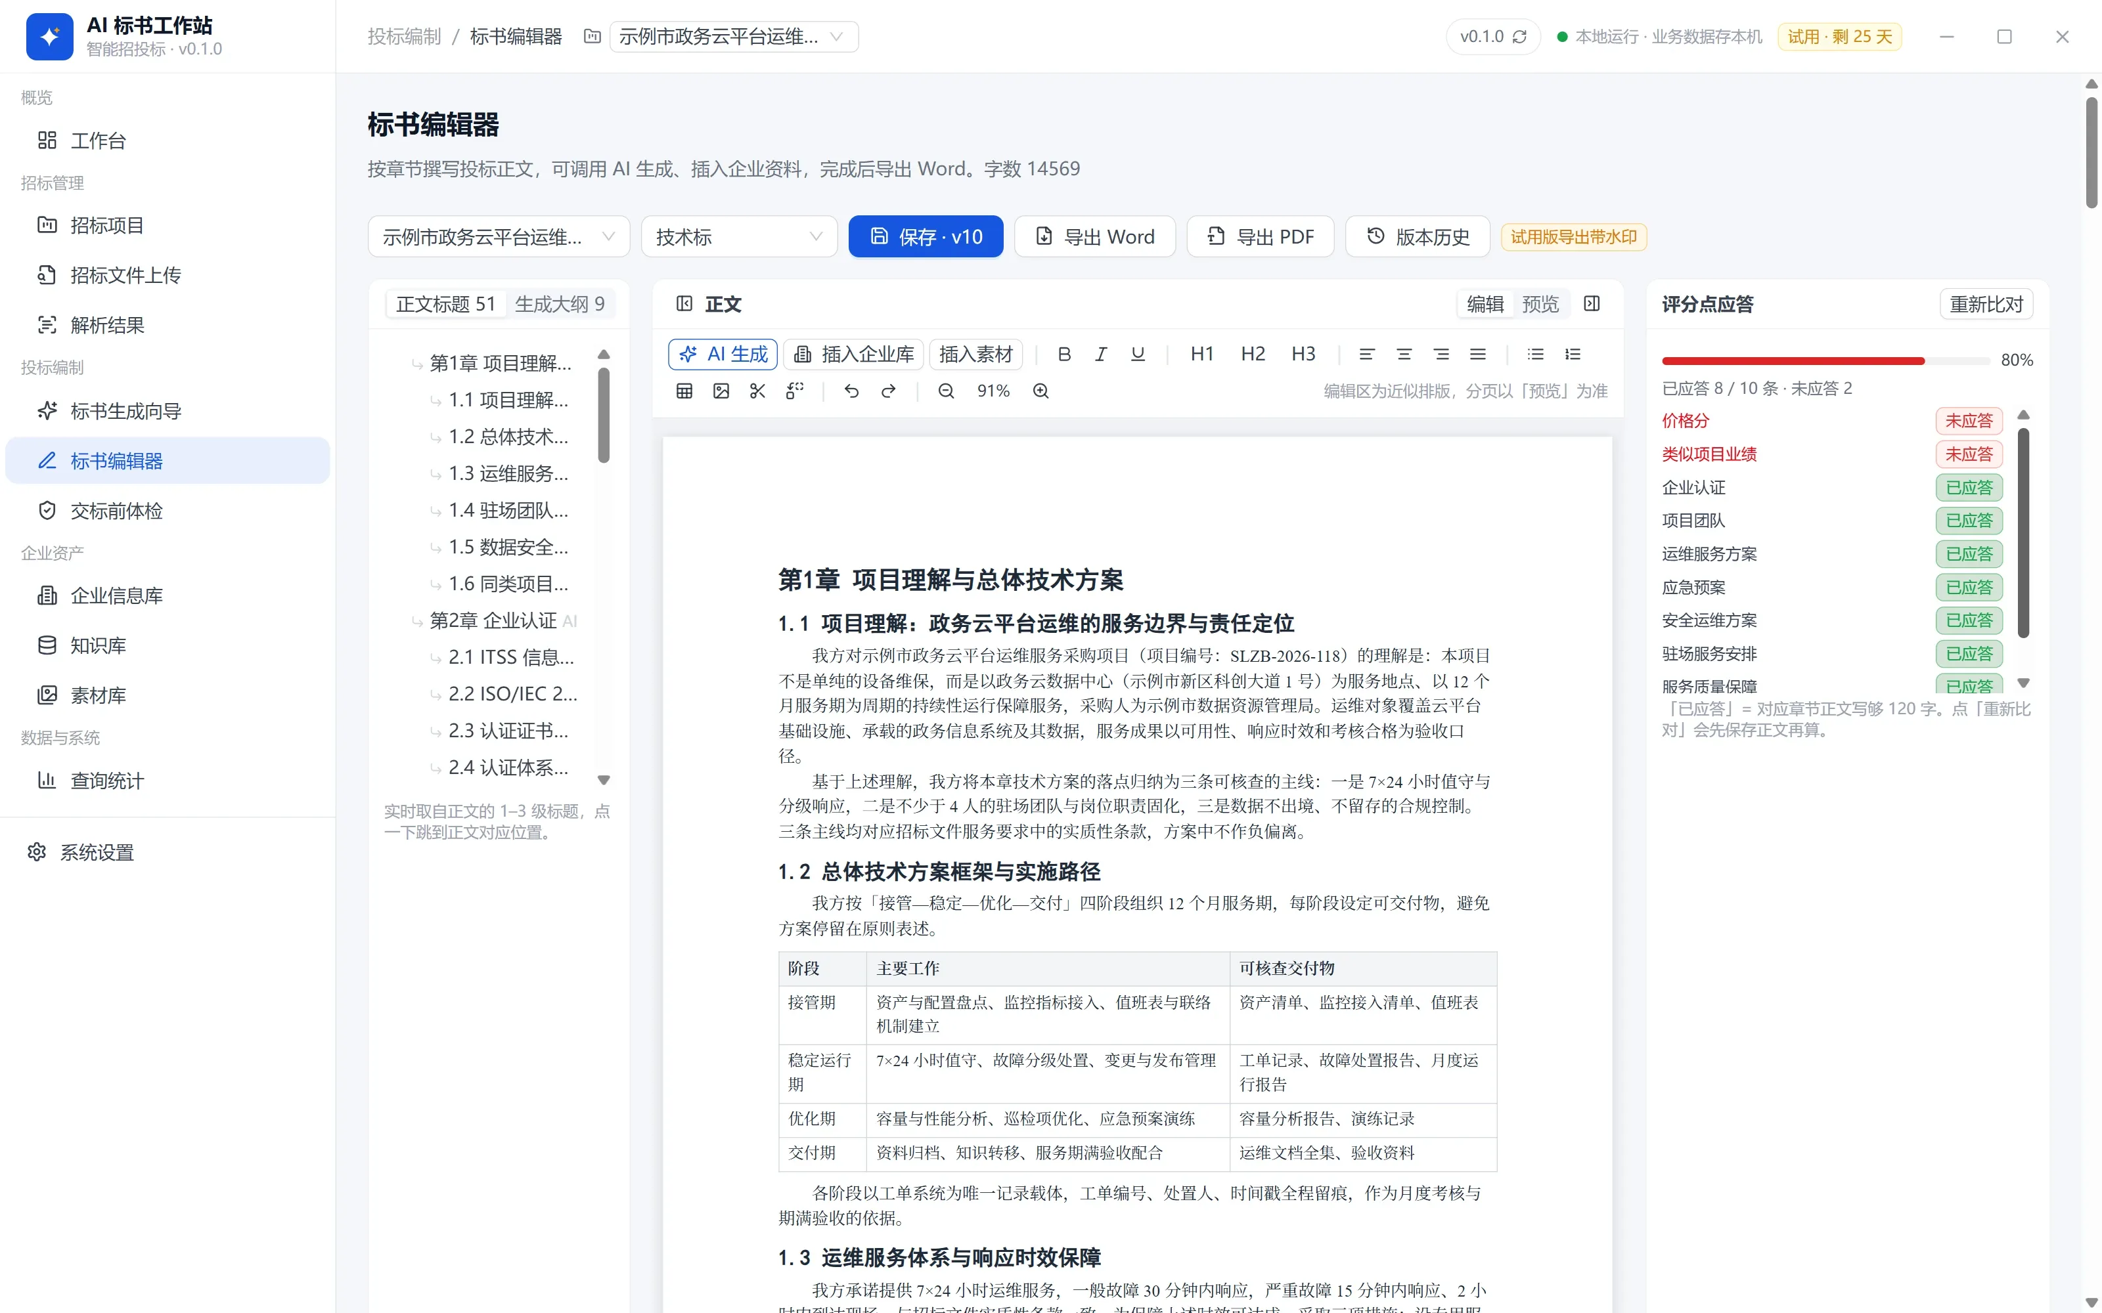Toggle italic formatting
This screenshot has height=1313, width=2102.
tap(1100, 353)
